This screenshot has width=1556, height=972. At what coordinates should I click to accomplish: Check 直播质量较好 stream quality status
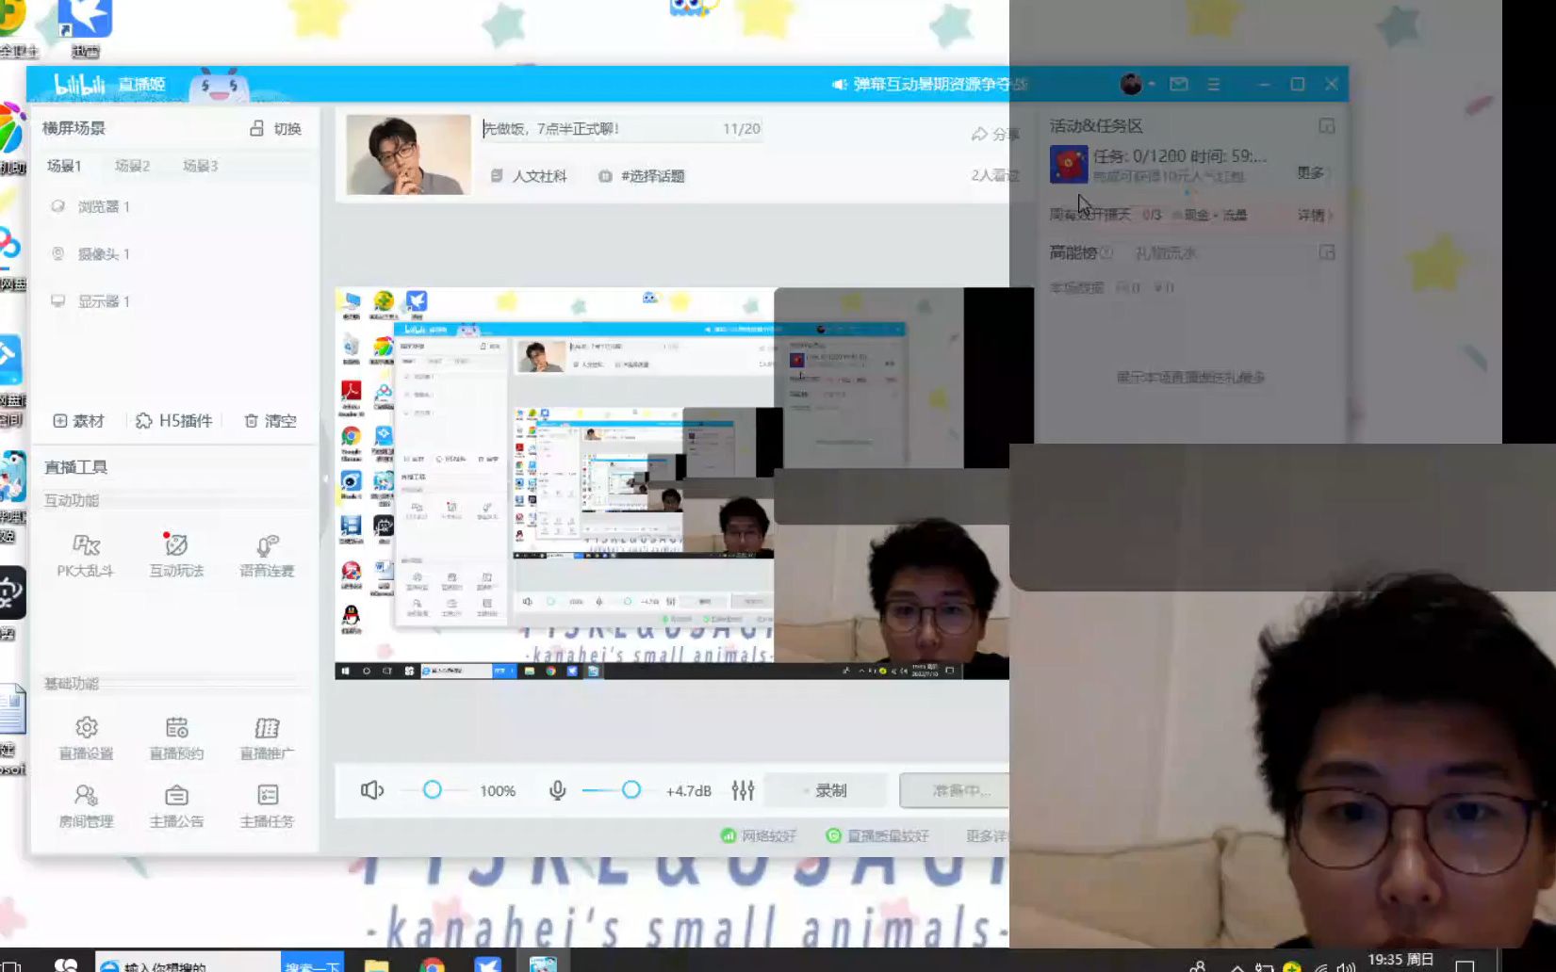(877, 835)
